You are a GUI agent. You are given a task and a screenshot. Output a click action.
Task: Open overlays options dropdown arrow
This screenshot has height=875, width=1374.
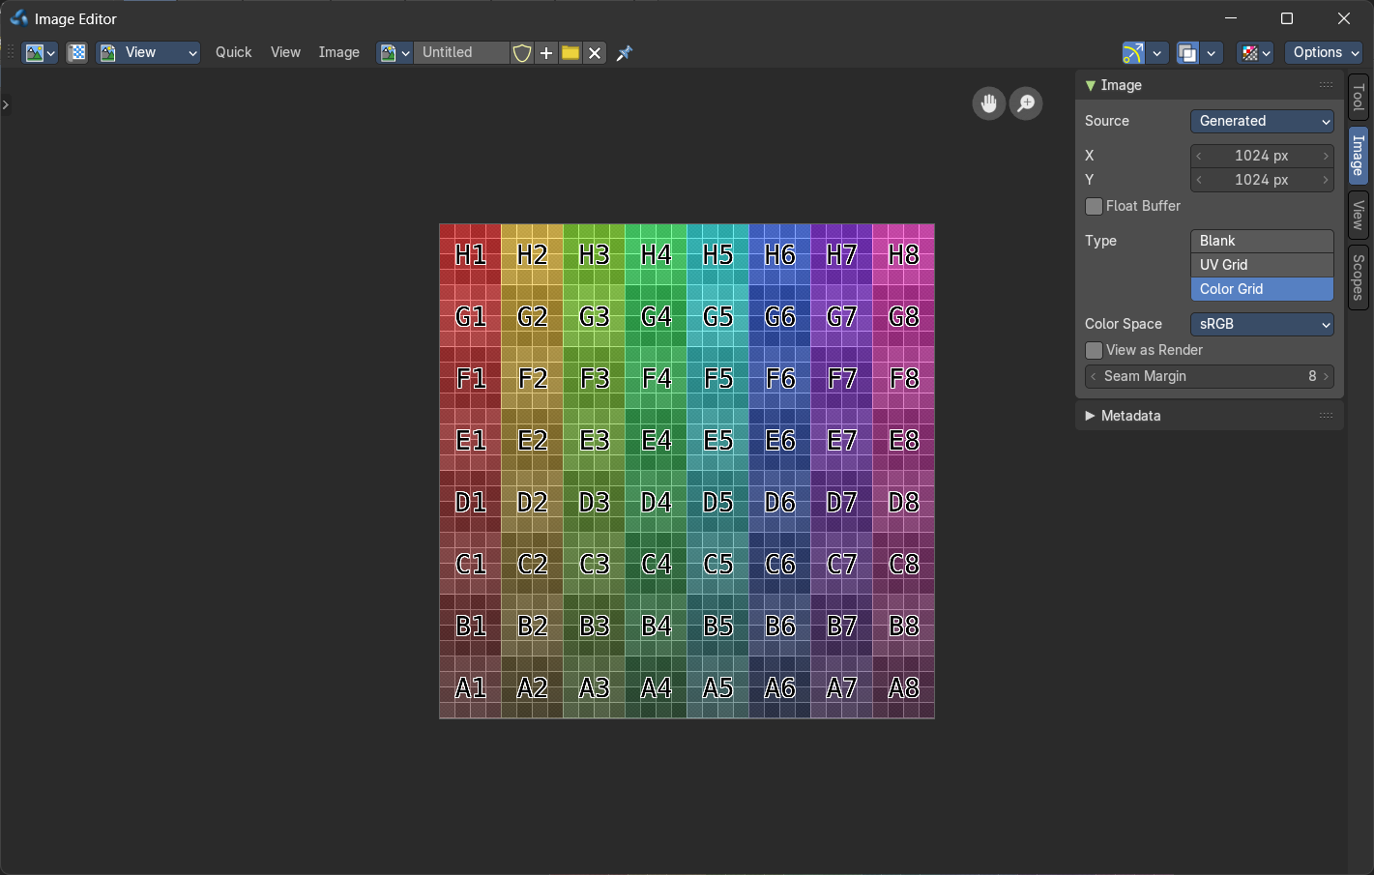tap(1212, 53)
